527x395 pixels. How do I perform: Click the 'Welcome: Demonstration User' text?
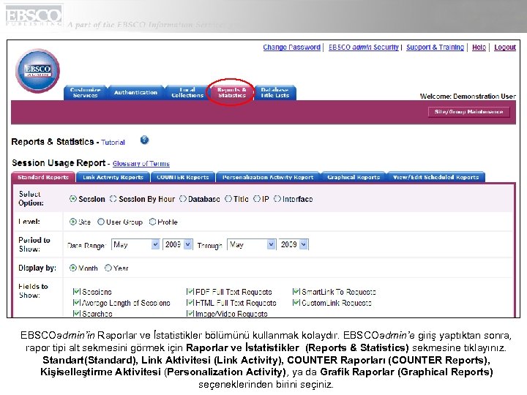[x=468, y=97]
